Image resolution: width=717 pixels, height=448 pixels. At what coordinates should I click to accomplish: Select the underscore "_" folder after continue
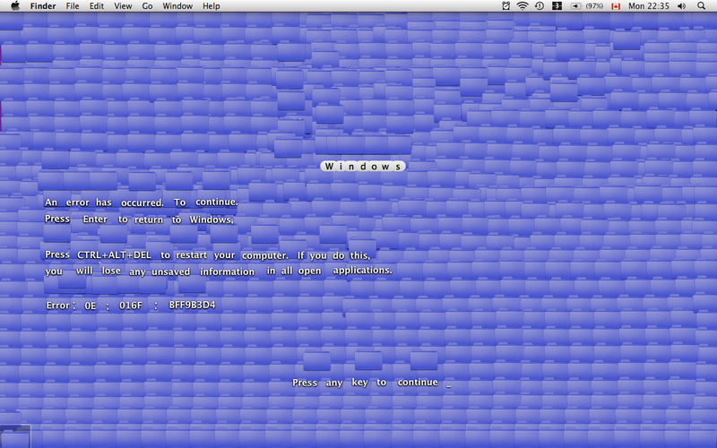coord(449,385)
